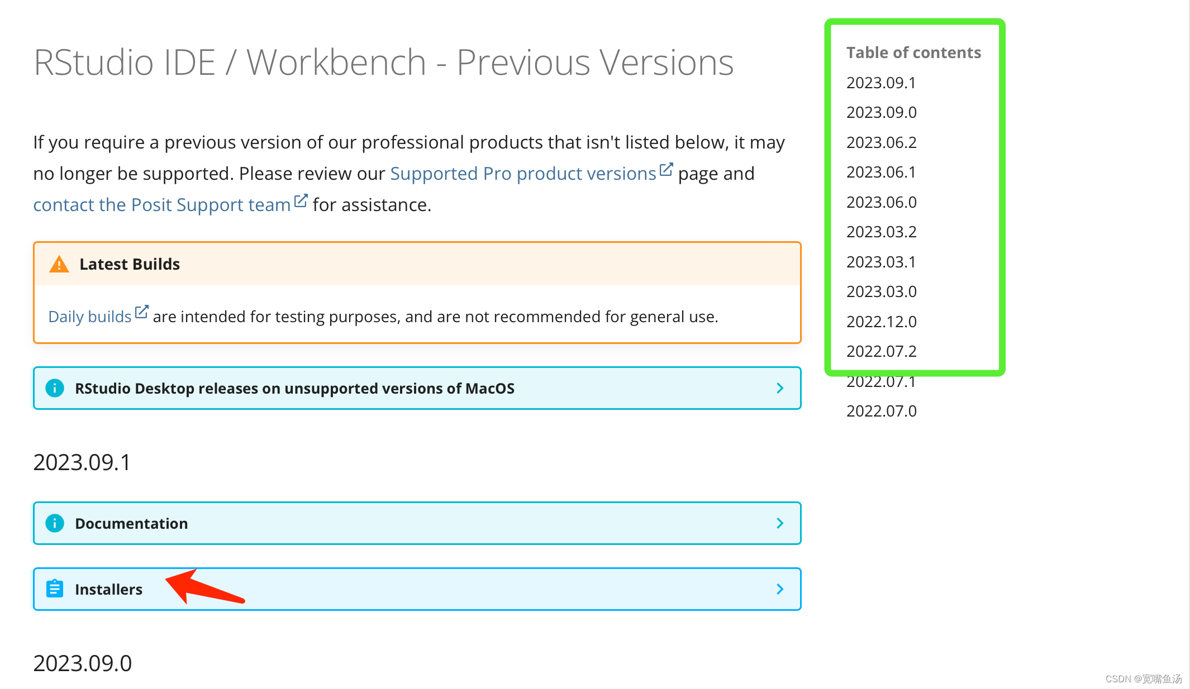Jump to 2023.09.1 in table of contents
The image size is (1190, 689).
click(x=880, y=83)
